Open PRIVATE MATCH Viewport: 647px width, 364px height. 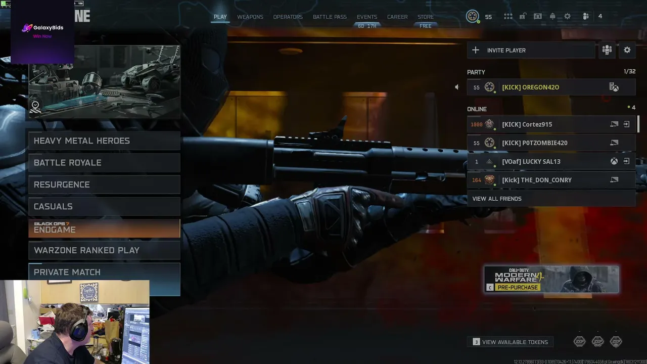click(x=104, y=272)
